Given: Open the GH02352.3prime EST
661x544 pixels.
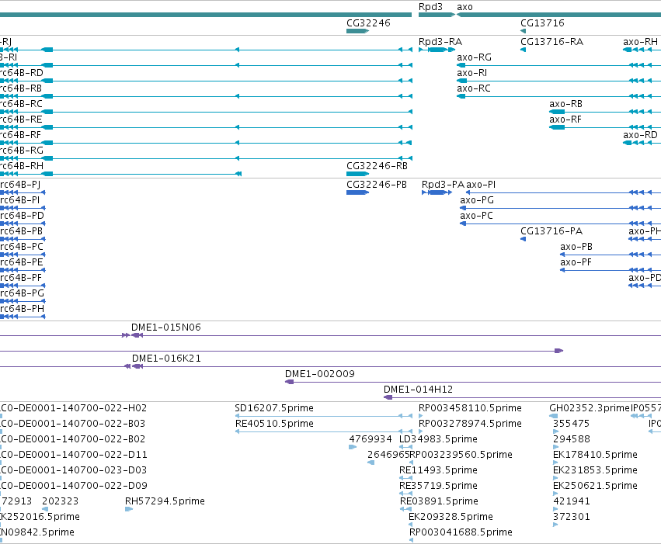Looking at the screenshot, I should [x=590, y=408].
